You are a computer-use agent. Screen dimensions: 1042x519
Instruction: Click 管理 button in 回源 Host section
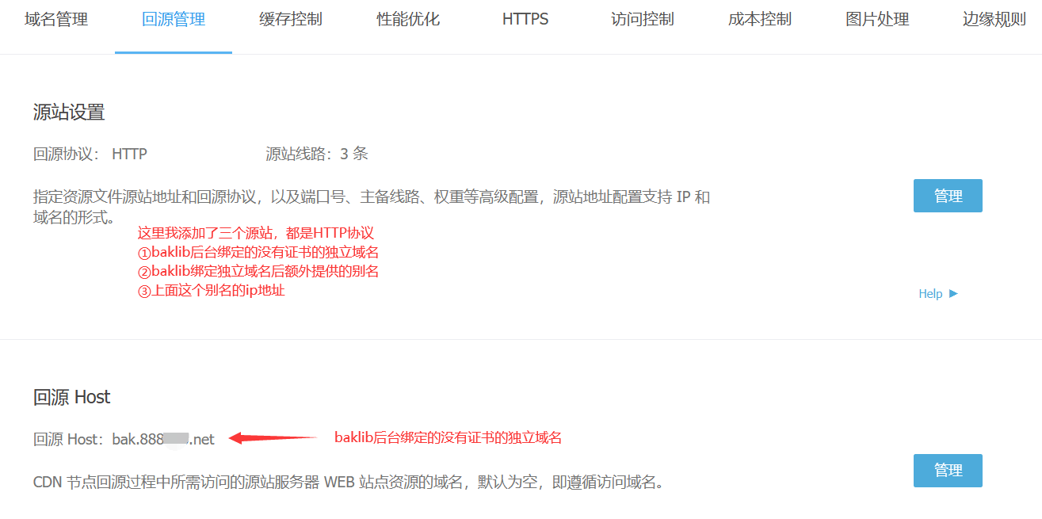948,471
